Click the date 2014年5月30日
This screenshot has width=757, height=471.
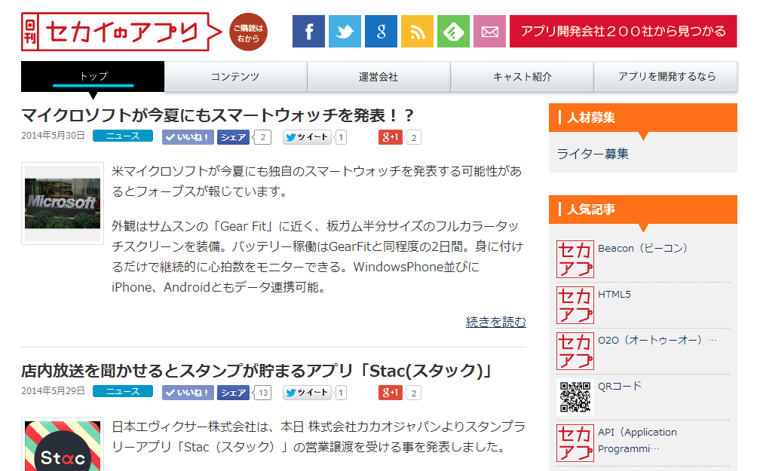click(53, 136)
